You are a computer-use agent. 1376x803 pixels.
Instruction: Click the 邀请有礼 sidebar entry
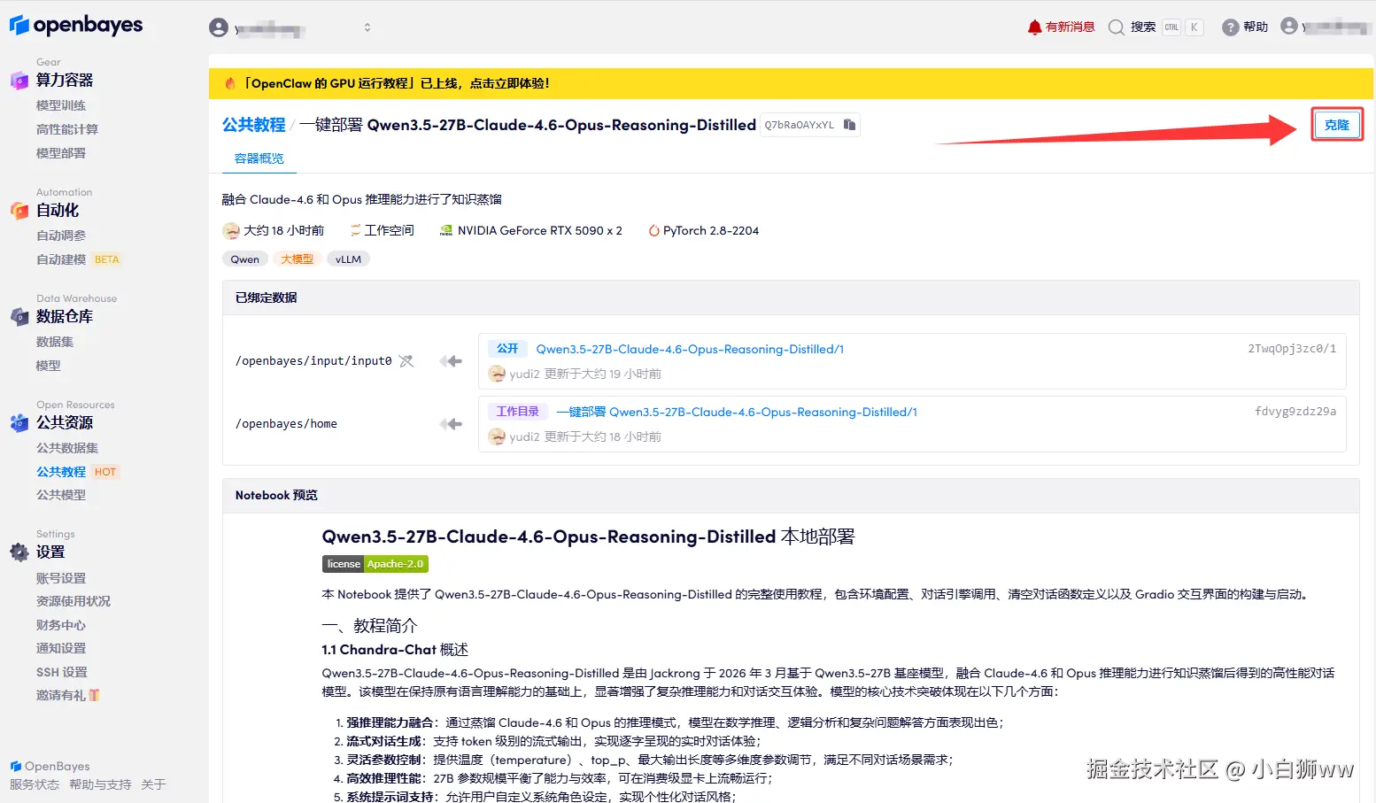68,695
